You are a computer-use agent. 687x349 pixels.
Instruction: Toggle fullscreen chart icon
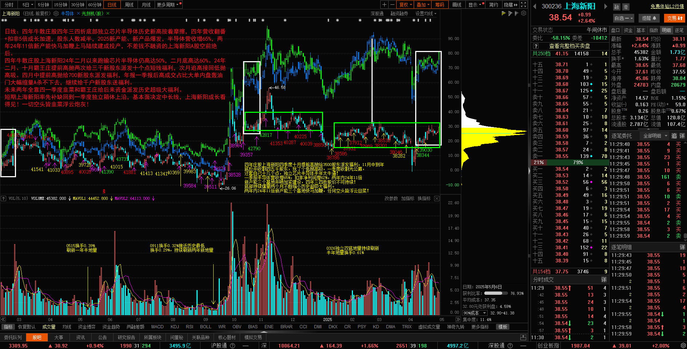523,5
